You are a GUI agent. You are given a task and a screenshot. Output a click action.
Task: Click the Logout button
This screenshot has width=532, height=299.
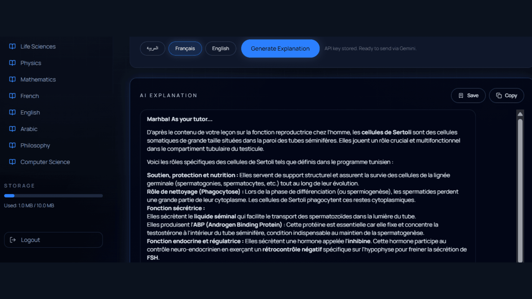pyautogui.click(x=53, y=240)
